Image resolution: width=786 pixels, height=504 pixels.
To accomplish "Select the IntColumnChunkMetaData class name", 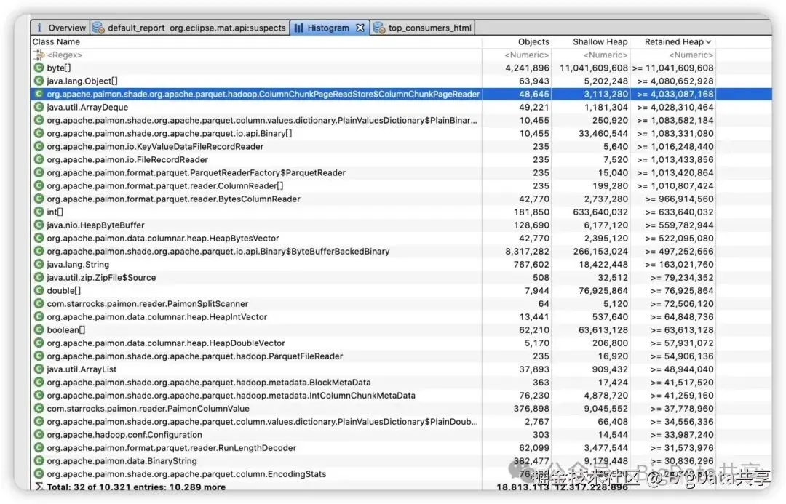I will [231, 396].
